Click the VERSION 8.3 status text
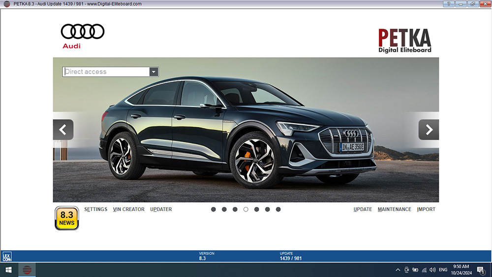The image size is (492, 277). pos(207,256)
